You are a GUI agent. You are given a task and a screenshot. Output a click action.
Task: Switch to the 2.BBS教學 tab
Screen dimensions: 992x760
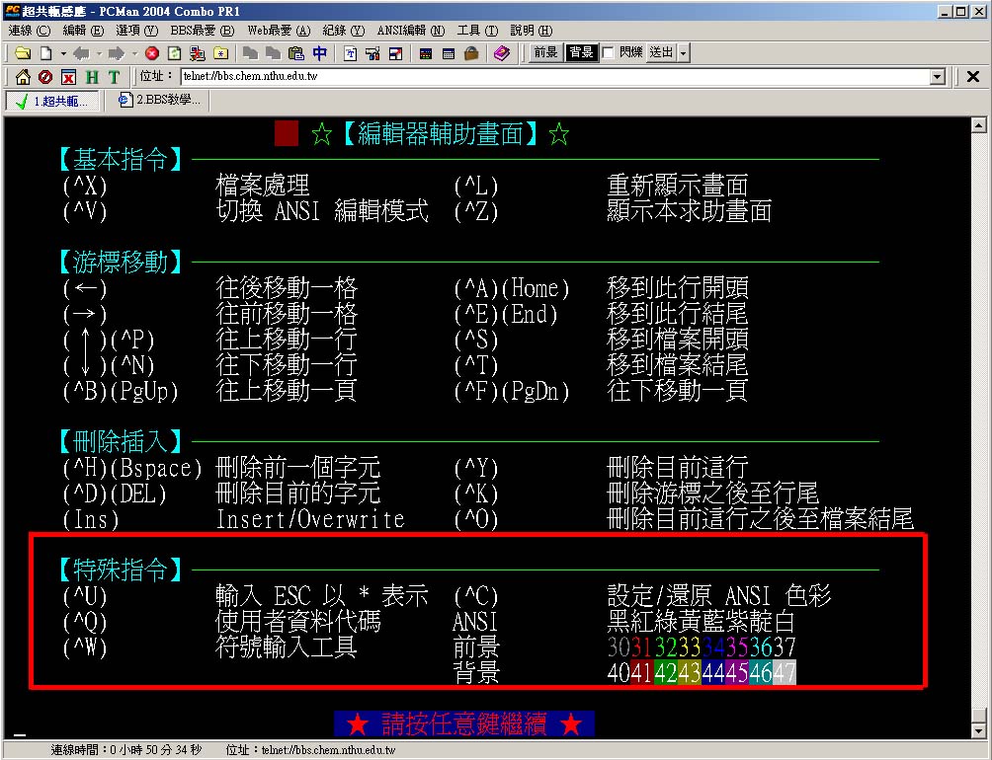[159, 101]
